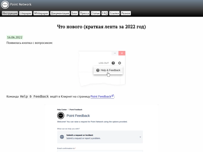This screenshot has height=152, width=203.
Task: Select Help & Feedback menu entry
Action: pos(108,70)
